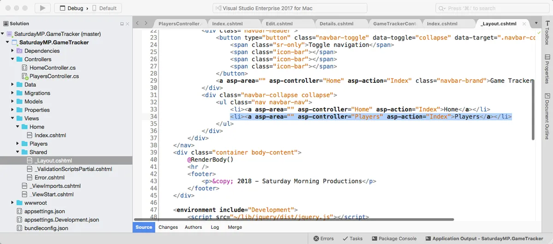Image resolution: width=553 pixels, height=244 pixels.
Task: Click the Models folder icon
Action: 19,101
